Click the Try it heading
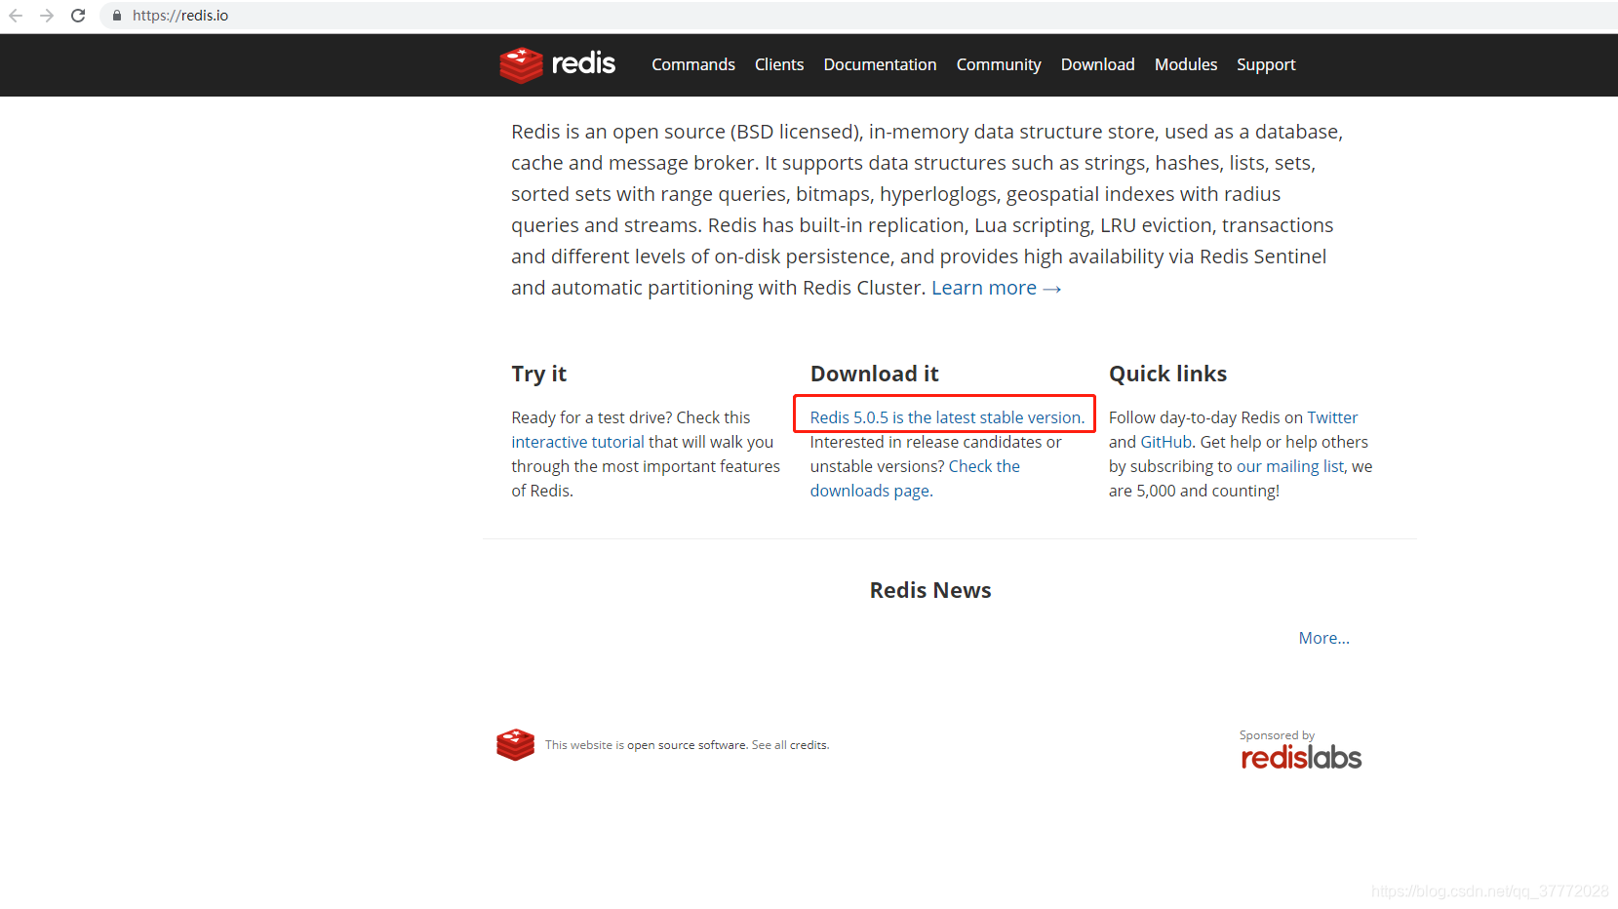The height and width of the screenshot is (909, 1618). tap(538, 374)
